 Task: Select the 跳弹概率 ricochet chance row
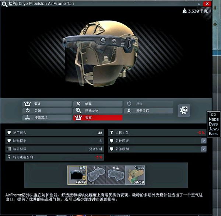click(55, 141)
